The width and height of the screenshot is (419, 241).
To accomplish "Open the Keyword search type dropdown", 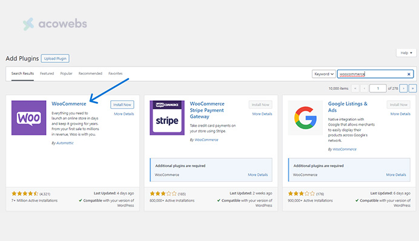I will 324,74.
